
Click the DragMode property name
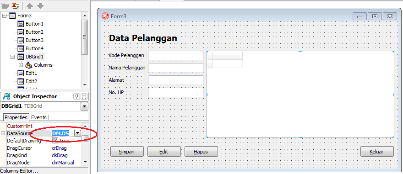[18, 163]
